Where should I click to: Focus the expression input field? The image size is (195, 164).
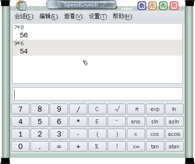click(98, 94)
